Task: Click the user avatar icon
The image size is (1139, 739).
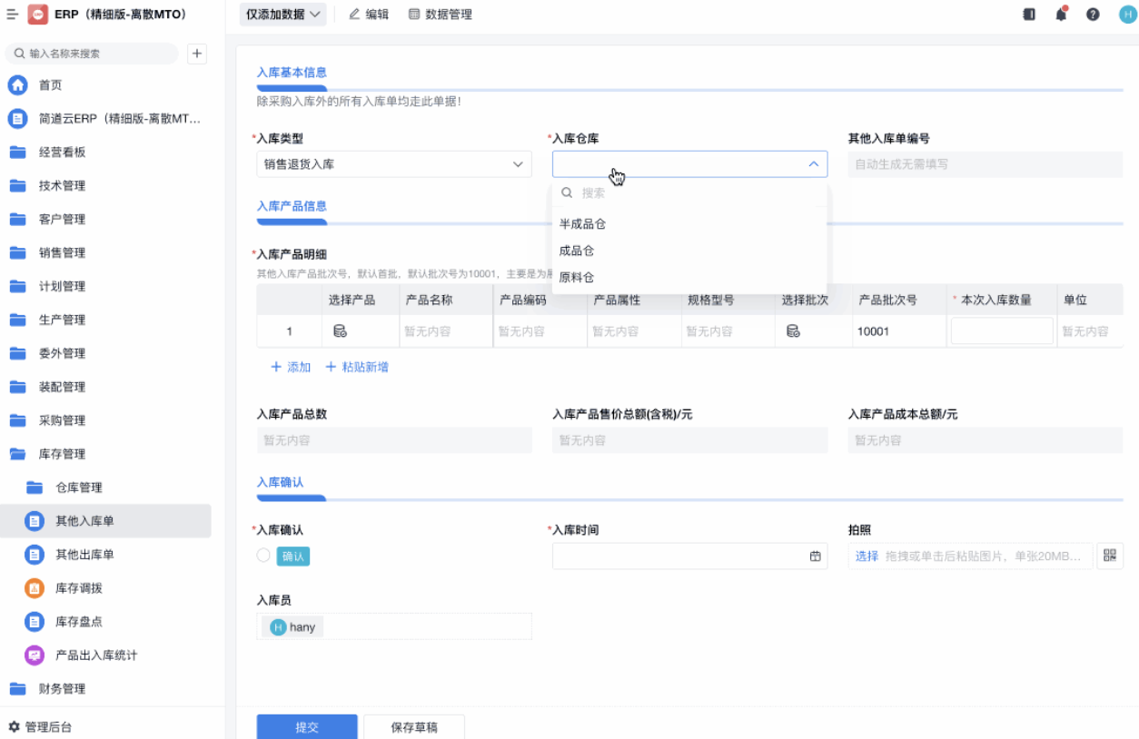Action: (1124, 15)
